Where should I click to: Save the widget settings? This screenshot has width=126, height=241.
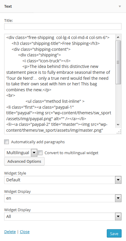point(114,233)
